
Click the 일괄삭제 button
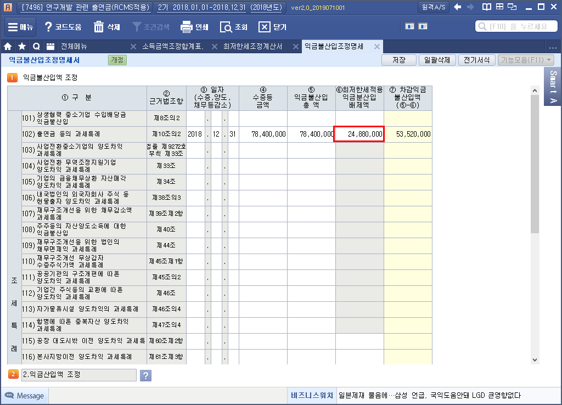(x=437, y=60)
